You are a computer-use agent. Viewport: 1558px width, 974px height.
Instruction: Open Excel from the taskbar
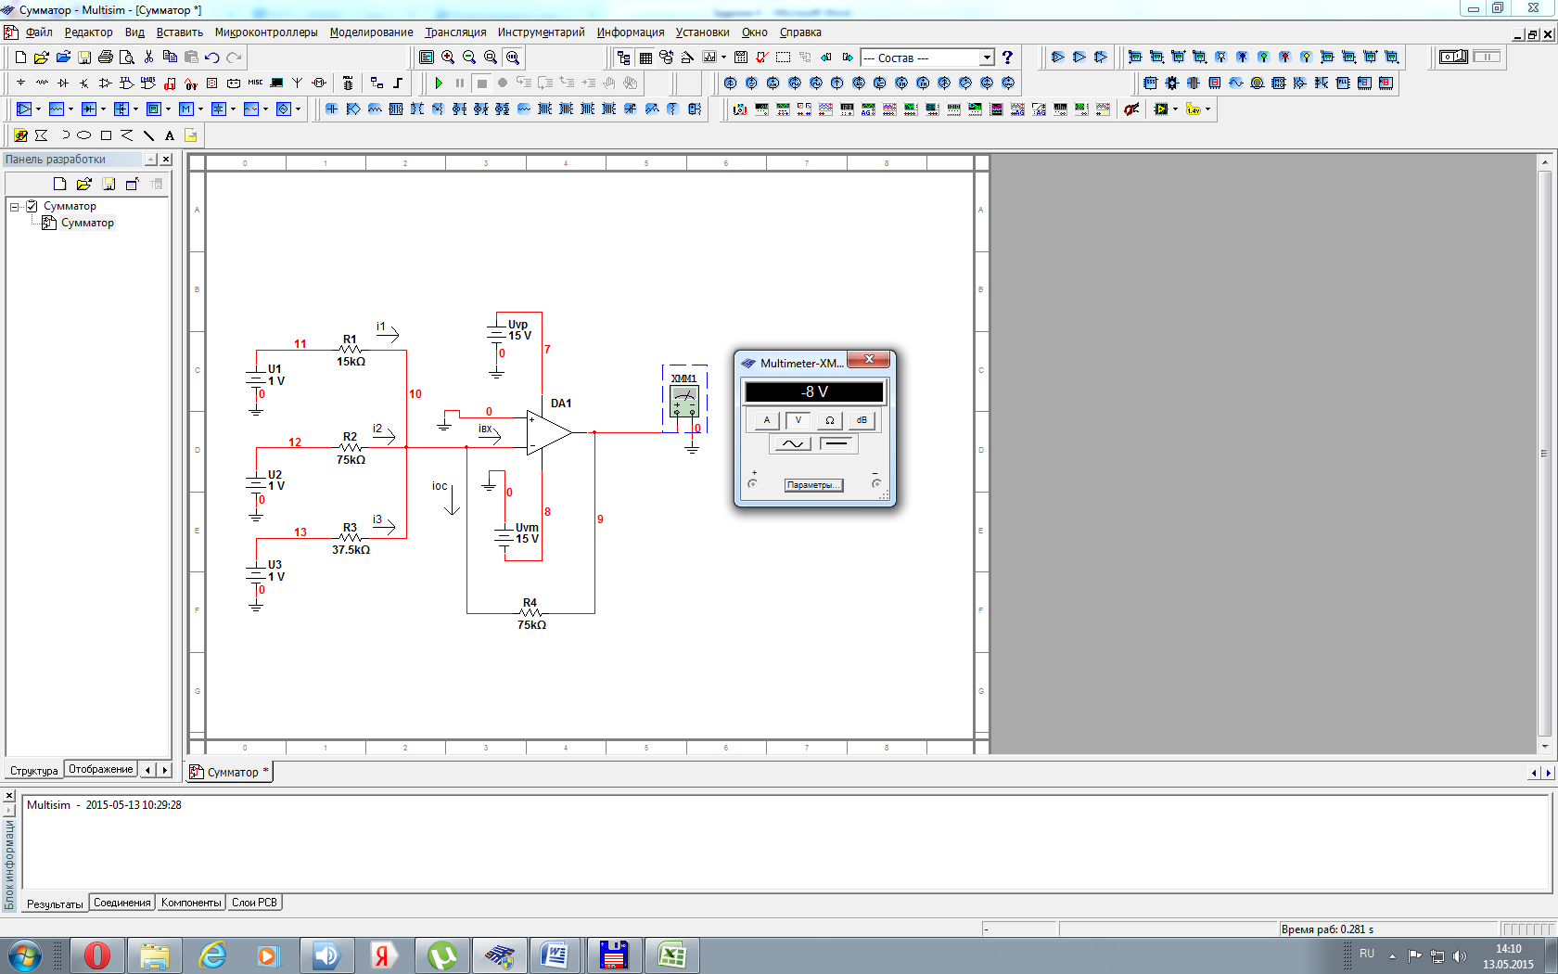tap(671, 955)
